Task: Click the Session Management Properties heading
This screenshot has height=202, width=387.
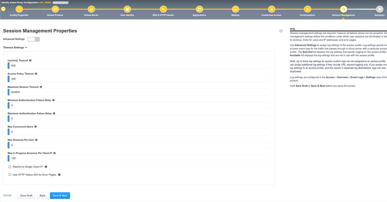Action: coord(40,31)
